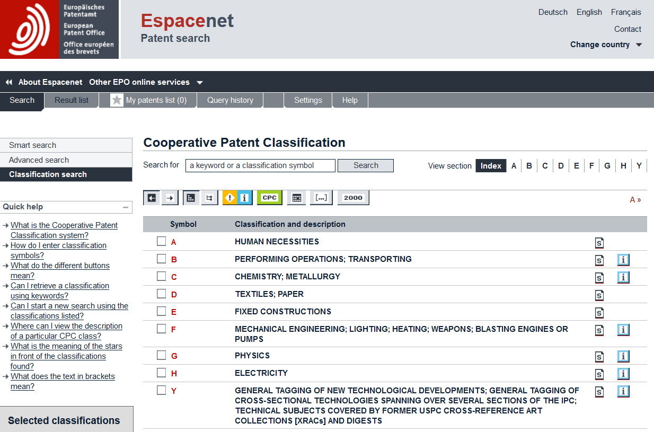Click the back arrow toolbar icon
The image size is (654, 432).
point(152,198)
